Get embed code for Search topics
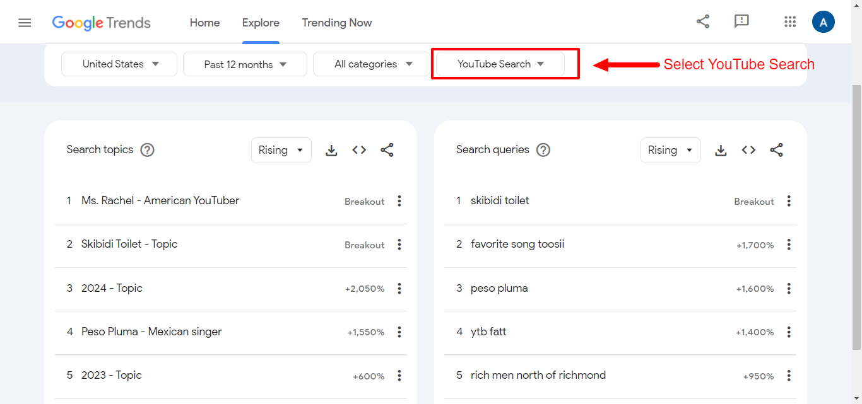The height and width of the screenshot is (404, 862). pyautogui.click(x=359, y=150)
